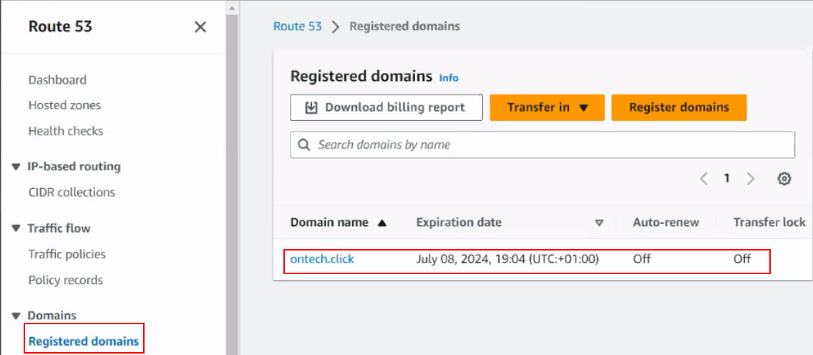
Task: Open the Dashboard page
Action: (57, 80)
